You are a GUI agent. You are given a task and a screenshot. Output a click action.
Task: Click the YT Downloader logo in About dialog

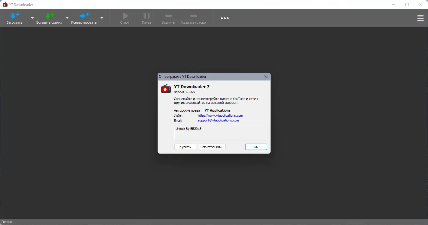pyautogui.click(x=166, y=89)
